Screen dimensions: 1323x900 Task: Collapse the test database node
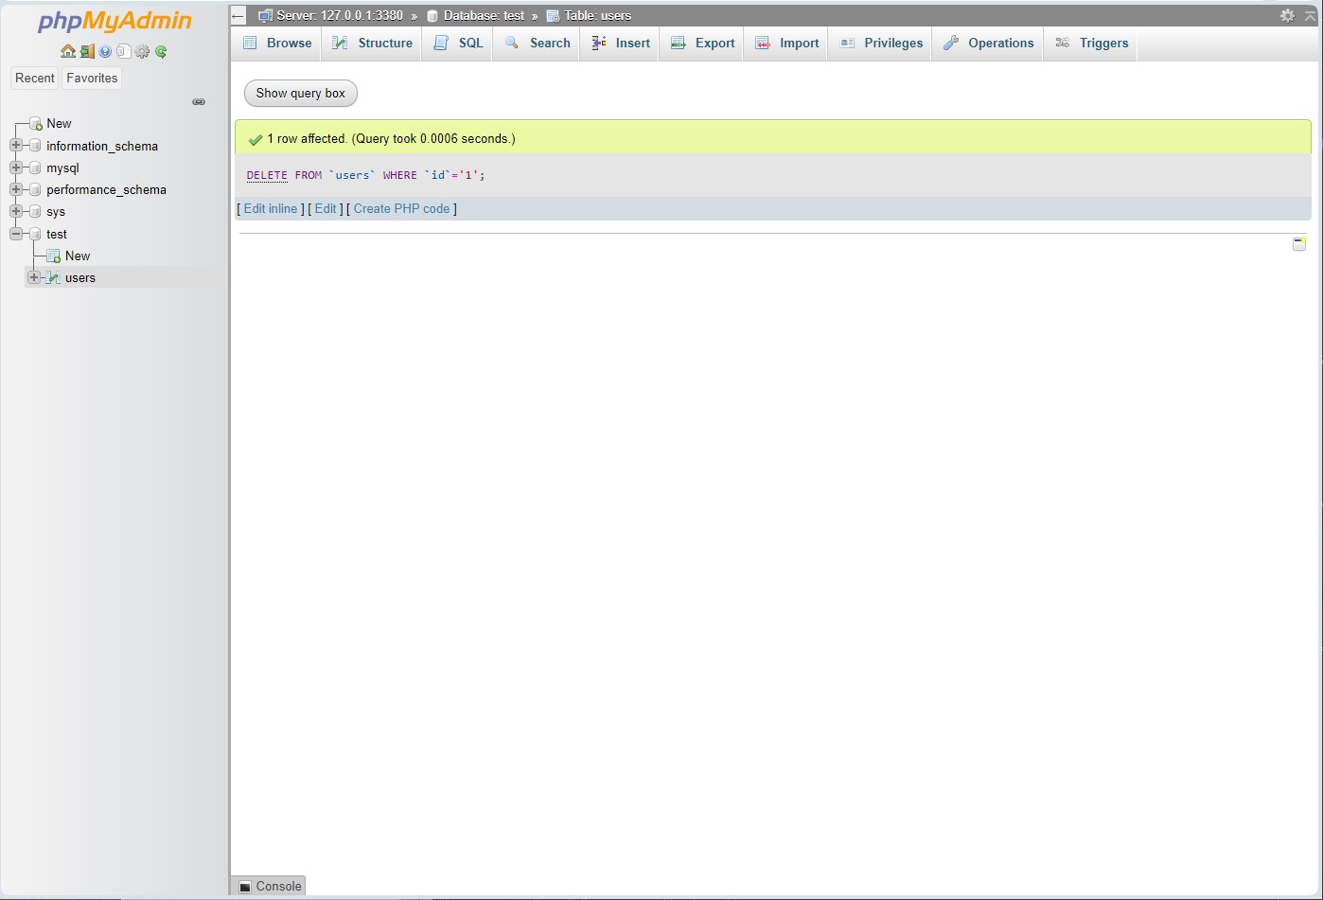15,234
